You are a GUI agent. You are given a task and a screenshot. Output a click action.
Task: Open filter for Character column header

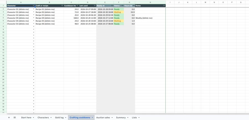click(x=33, y=6)
